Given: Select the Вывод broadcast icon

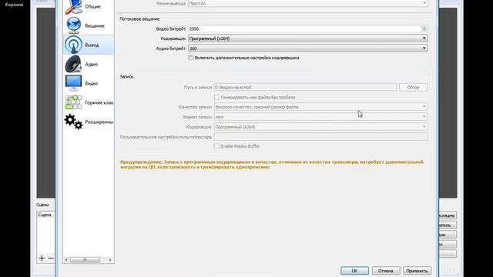Looking at the screenshot, I should (74, 45).
